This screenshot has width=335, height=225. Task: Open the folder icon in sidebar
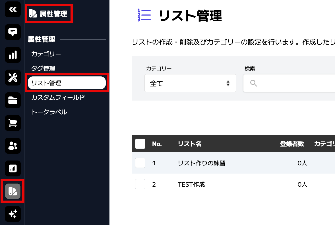tap(13, 100)
